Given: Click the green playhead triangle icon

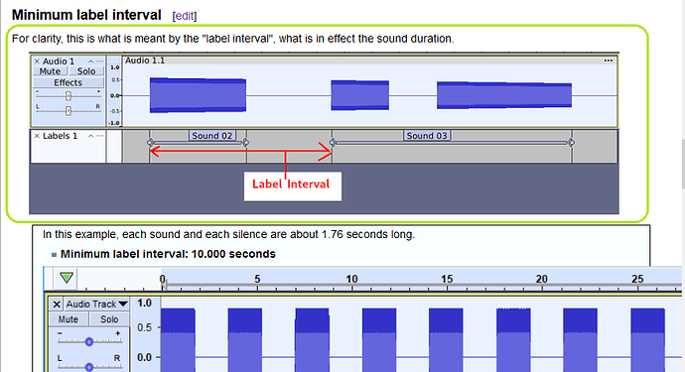Looking at the screenshot, I should click(x=67, y=278).
